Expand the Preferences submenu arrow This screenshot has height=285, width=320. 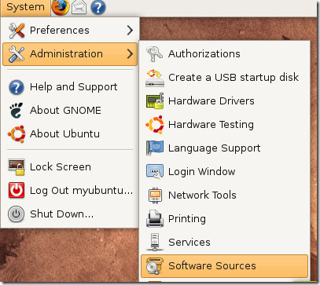point(130,31)
